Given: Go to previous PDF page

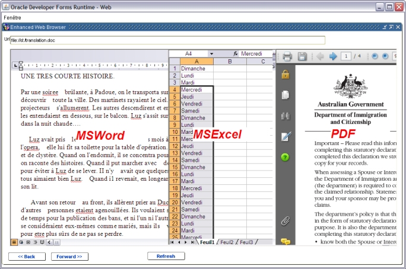Looking at the screenshot, I should click(320, 56).
